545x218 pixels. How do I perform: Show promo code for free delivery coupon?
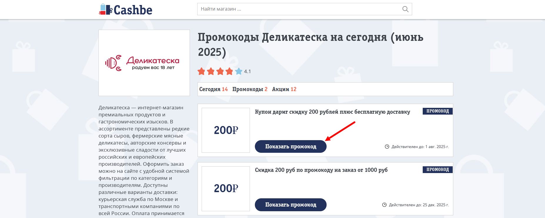291,147
